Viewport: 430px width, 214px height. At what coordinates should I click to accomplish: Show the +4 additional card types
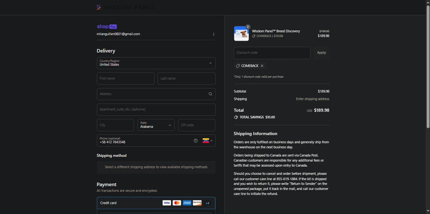[x=207, y=203]
